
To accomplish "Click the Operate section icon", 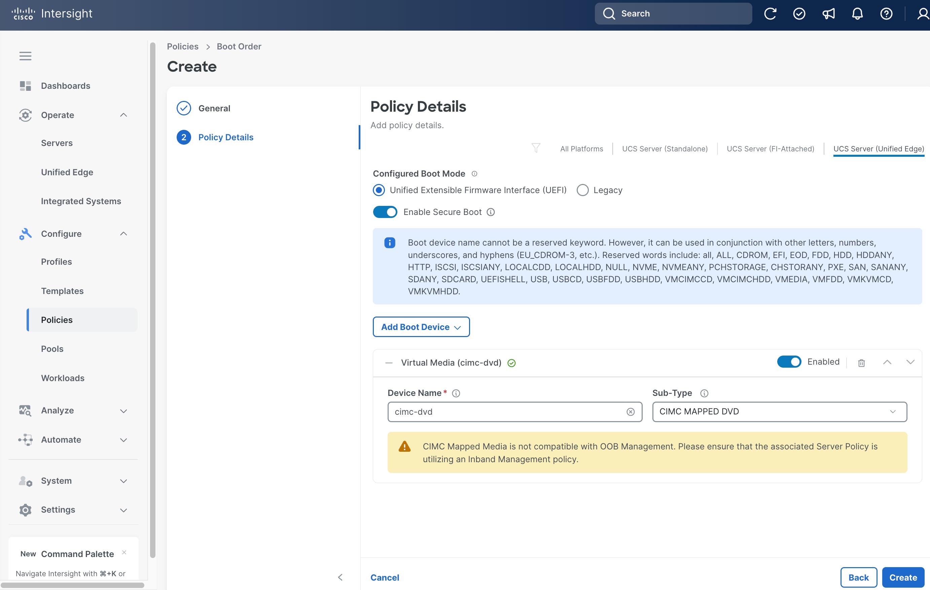I will point(26,115).
